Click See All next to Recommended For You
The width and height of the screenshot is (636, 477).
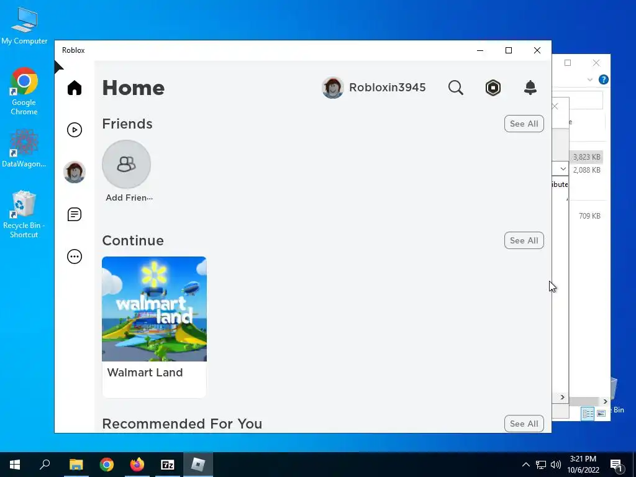pos(524,424)
